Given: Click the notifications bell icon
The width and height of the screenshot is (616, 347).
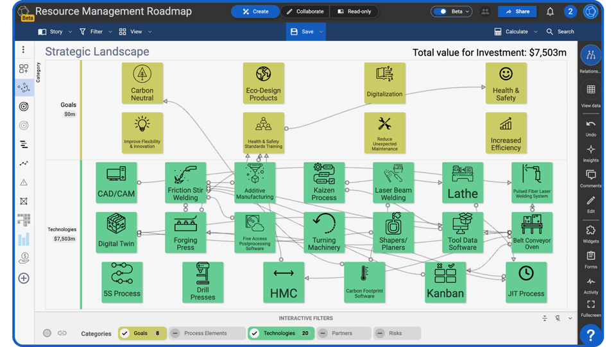Looking at the screenshot, I should click(550, 12).
